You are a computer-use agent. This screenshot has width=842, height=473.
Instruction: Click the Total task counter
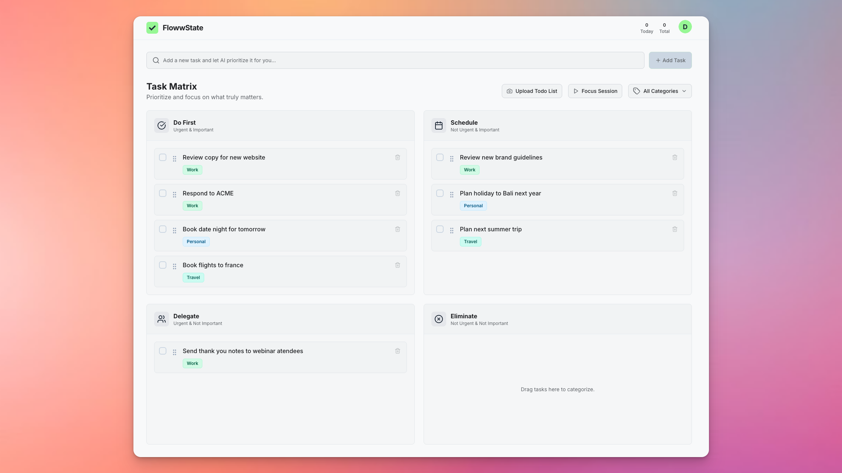tap(664, 28)
